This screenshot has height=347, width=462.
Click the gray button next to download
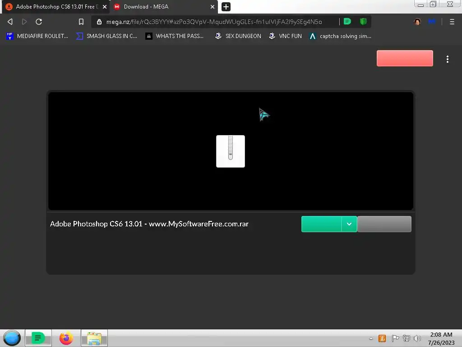[x=384, y=224]
